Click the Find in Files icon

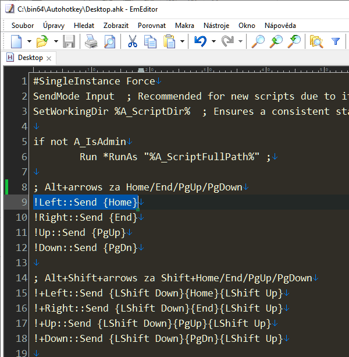click(316, 41)
